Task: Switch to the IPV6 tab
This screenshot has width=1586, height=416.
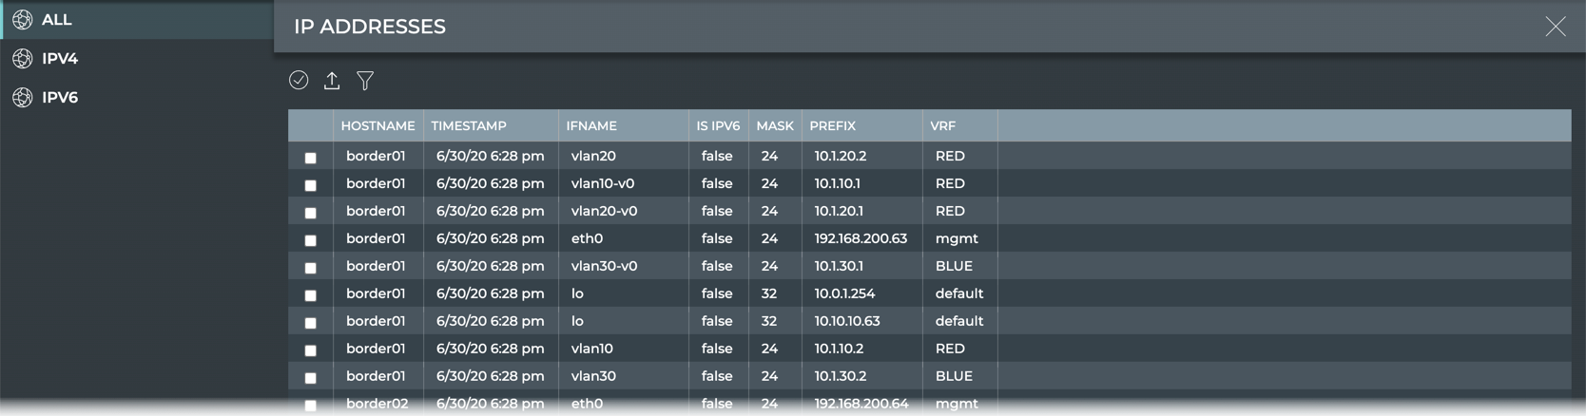Action: [60, 98]
